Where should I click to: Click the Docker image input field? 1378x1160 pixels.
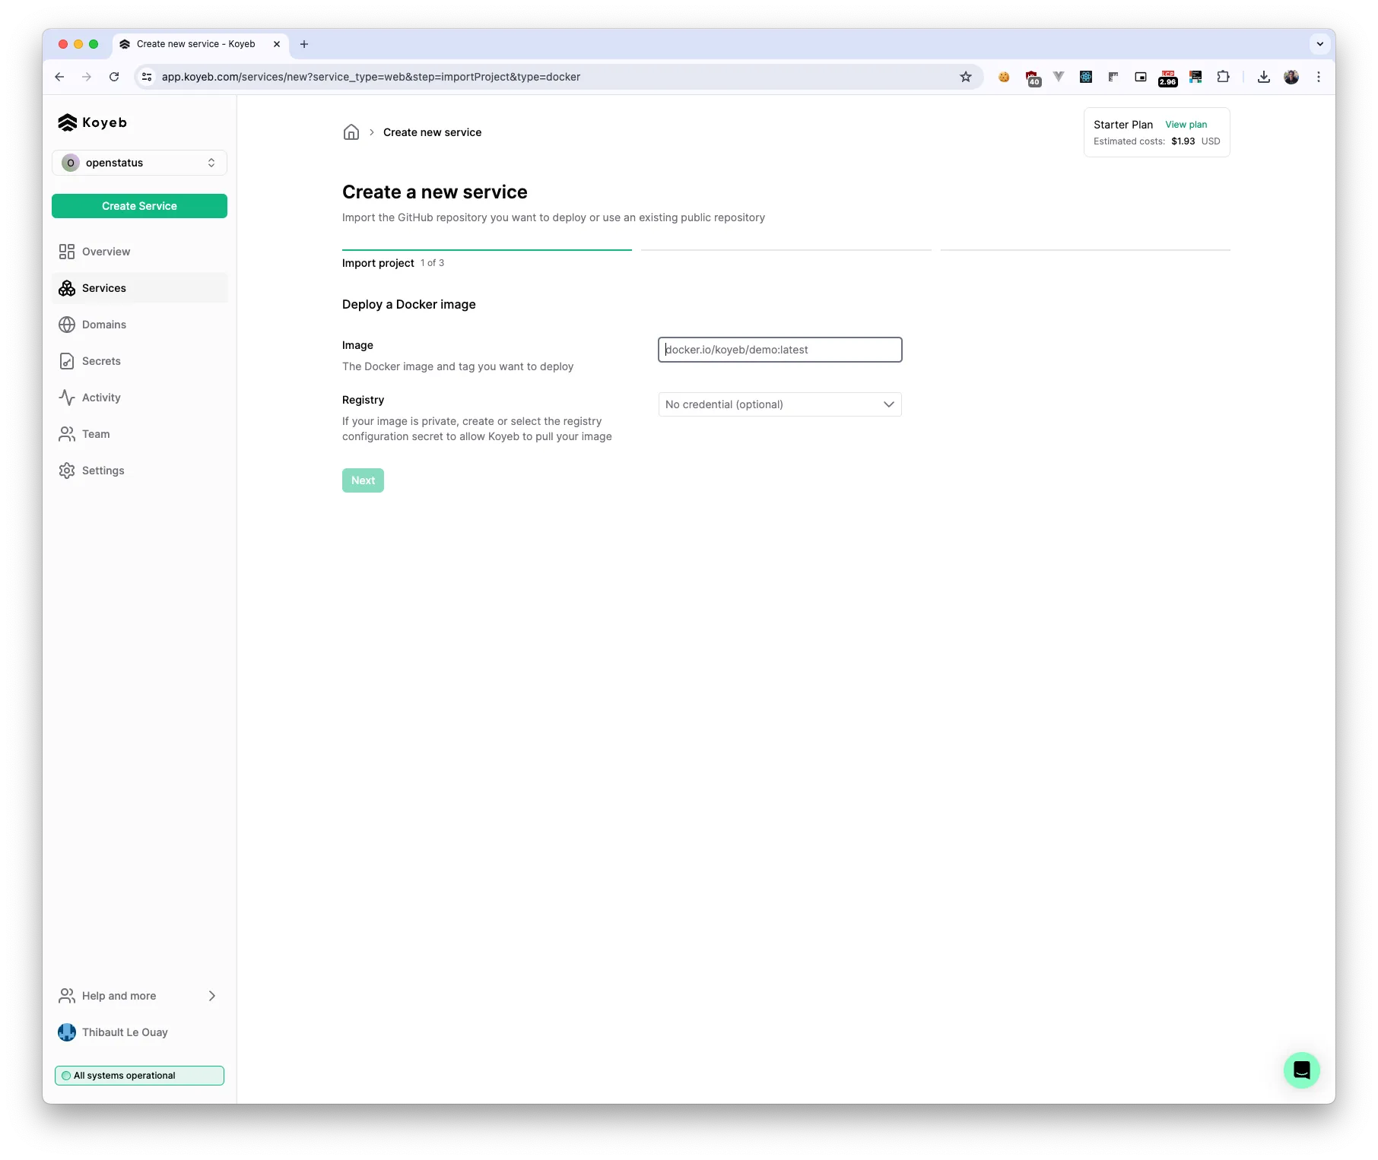[779, 350]
